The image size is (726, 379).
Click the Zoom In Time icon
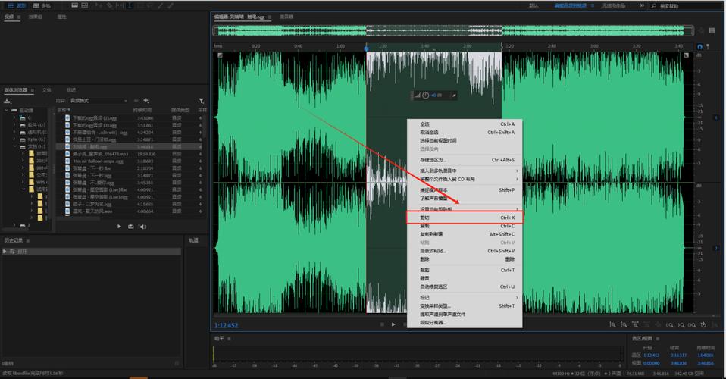(x=635, y=325)
